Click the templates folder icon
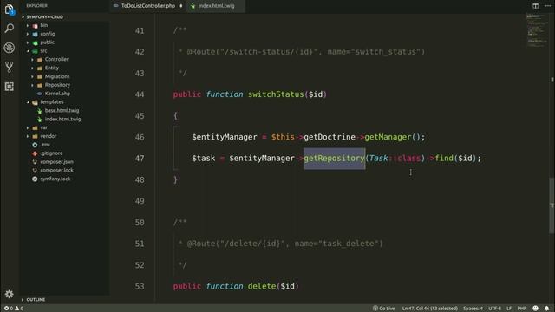Image resolution: width=555 pixels, height=312 pixels. (35, 102)
